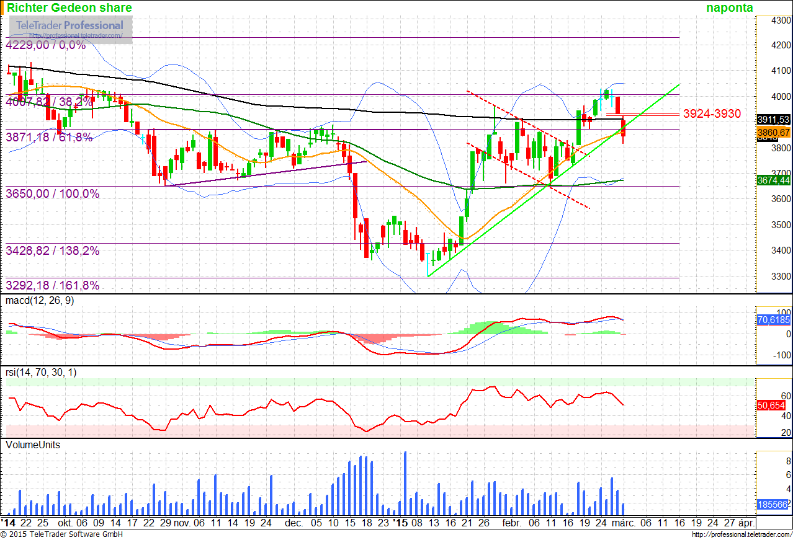793x540 pixels.
Task: Click the MACD value tag "70,6185"
Action: (774, 320)
